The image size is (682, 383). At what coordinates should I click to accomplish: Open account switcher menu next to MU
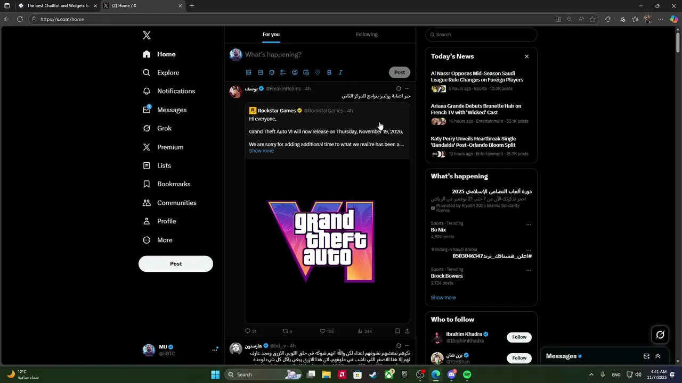coord(215,349)
